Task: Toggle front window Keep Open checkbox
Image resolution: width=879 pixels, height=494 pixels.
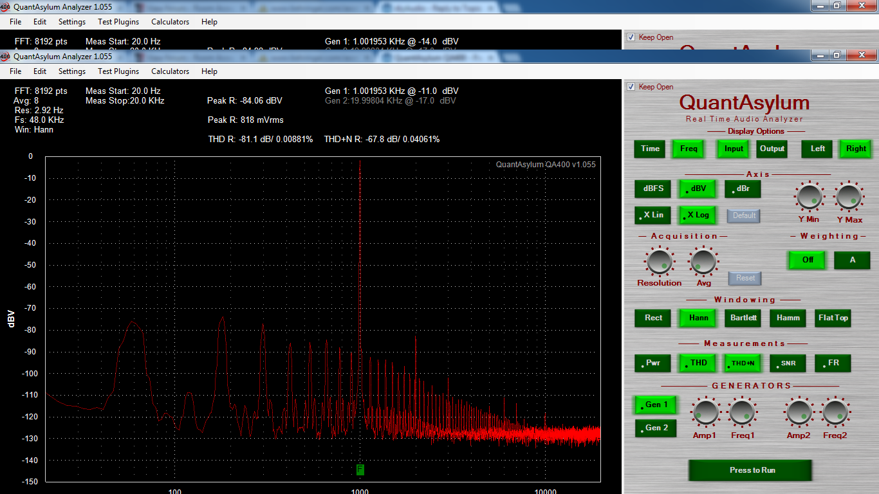Action: coord(631,87)
